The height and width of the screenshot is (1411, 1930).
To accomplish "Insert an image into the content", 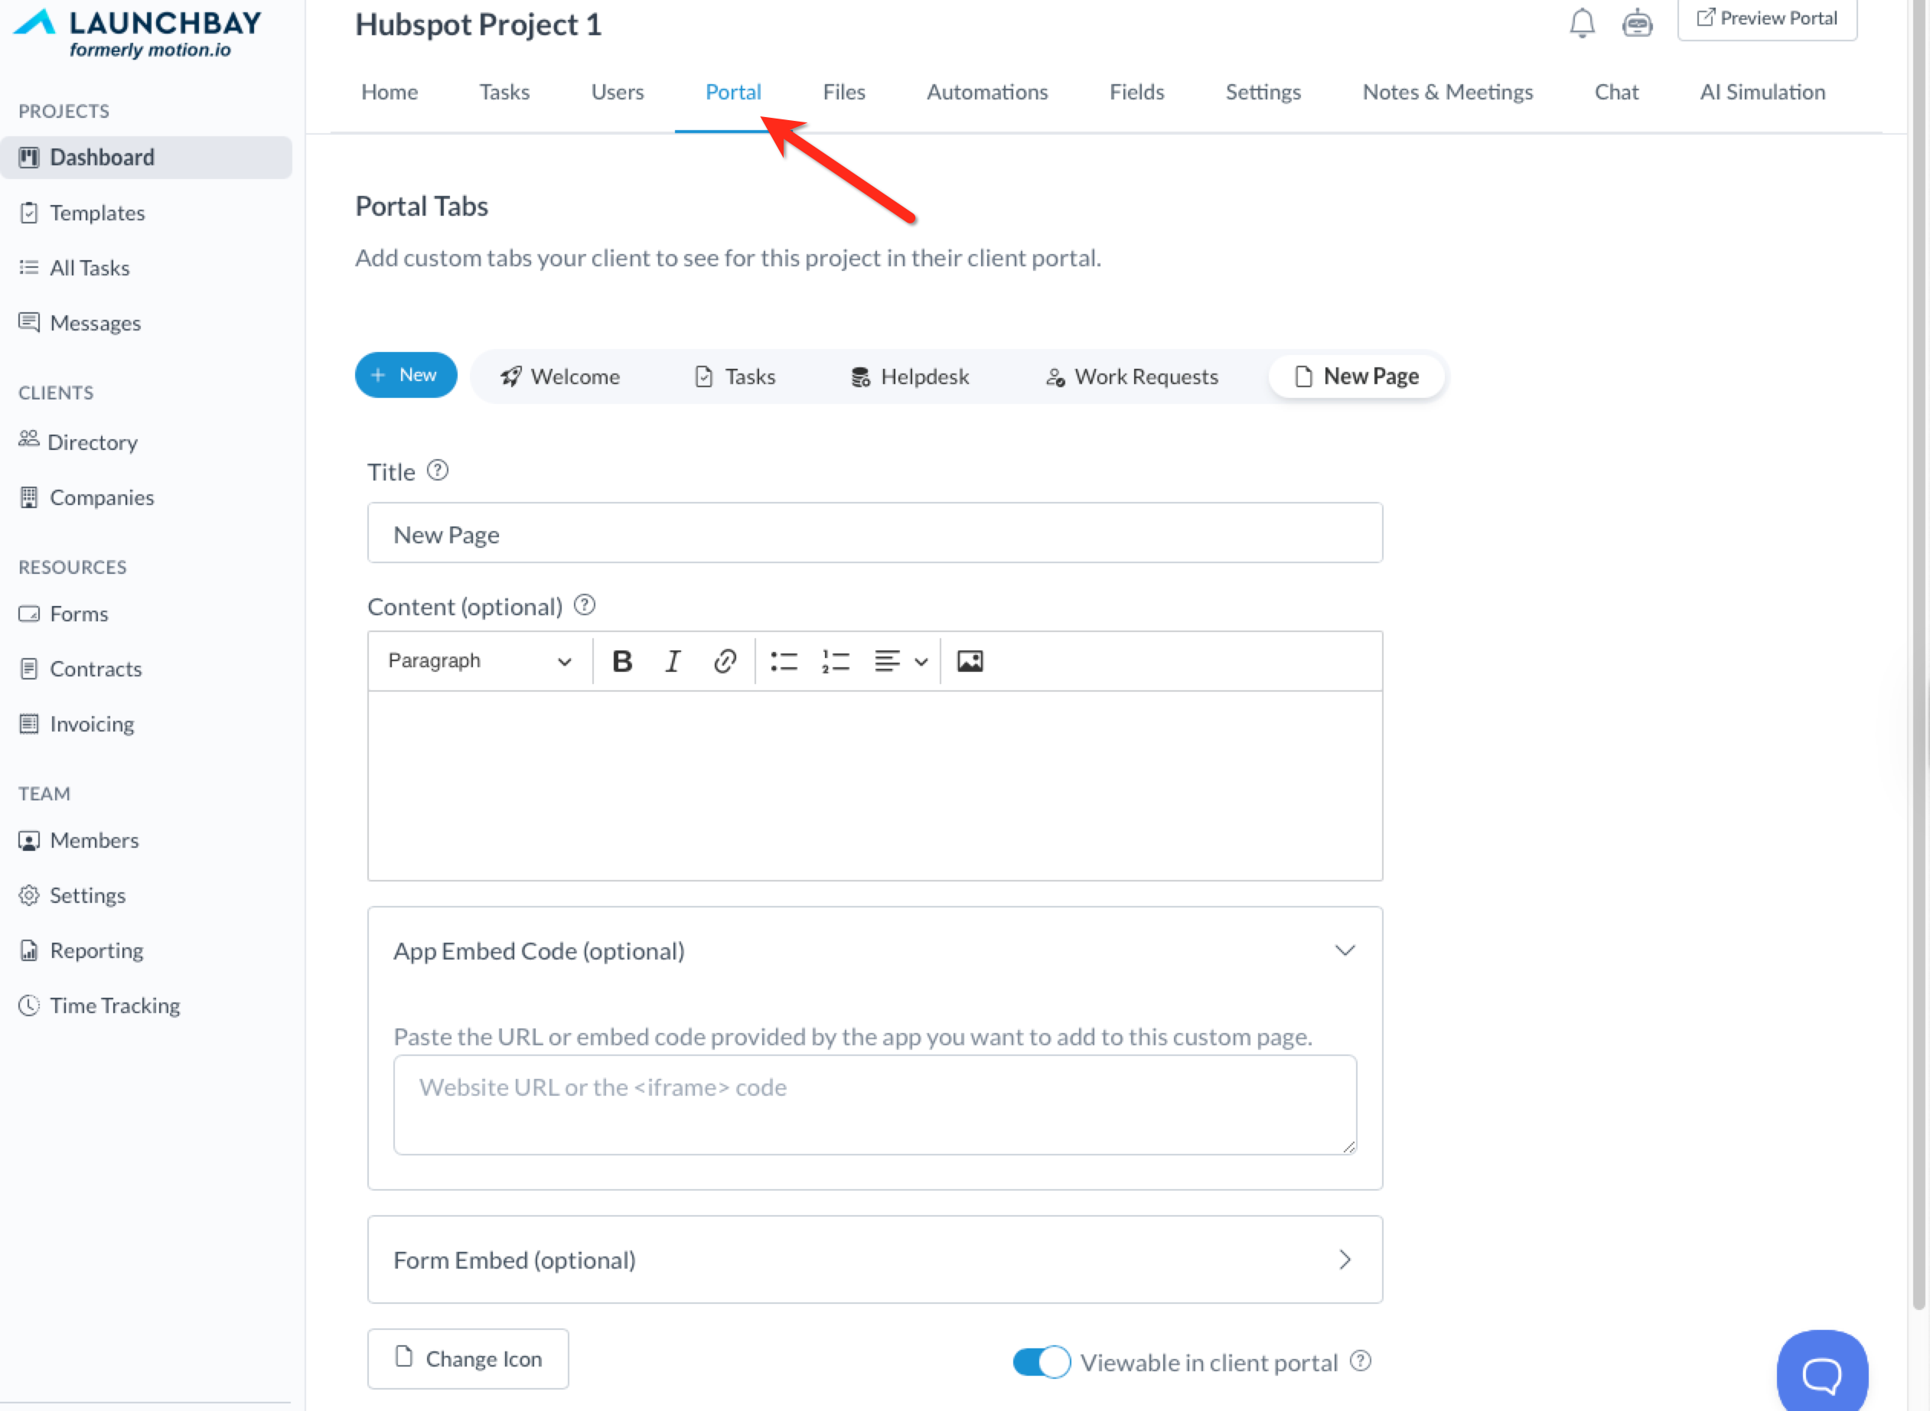I will (x=970, y=661).
